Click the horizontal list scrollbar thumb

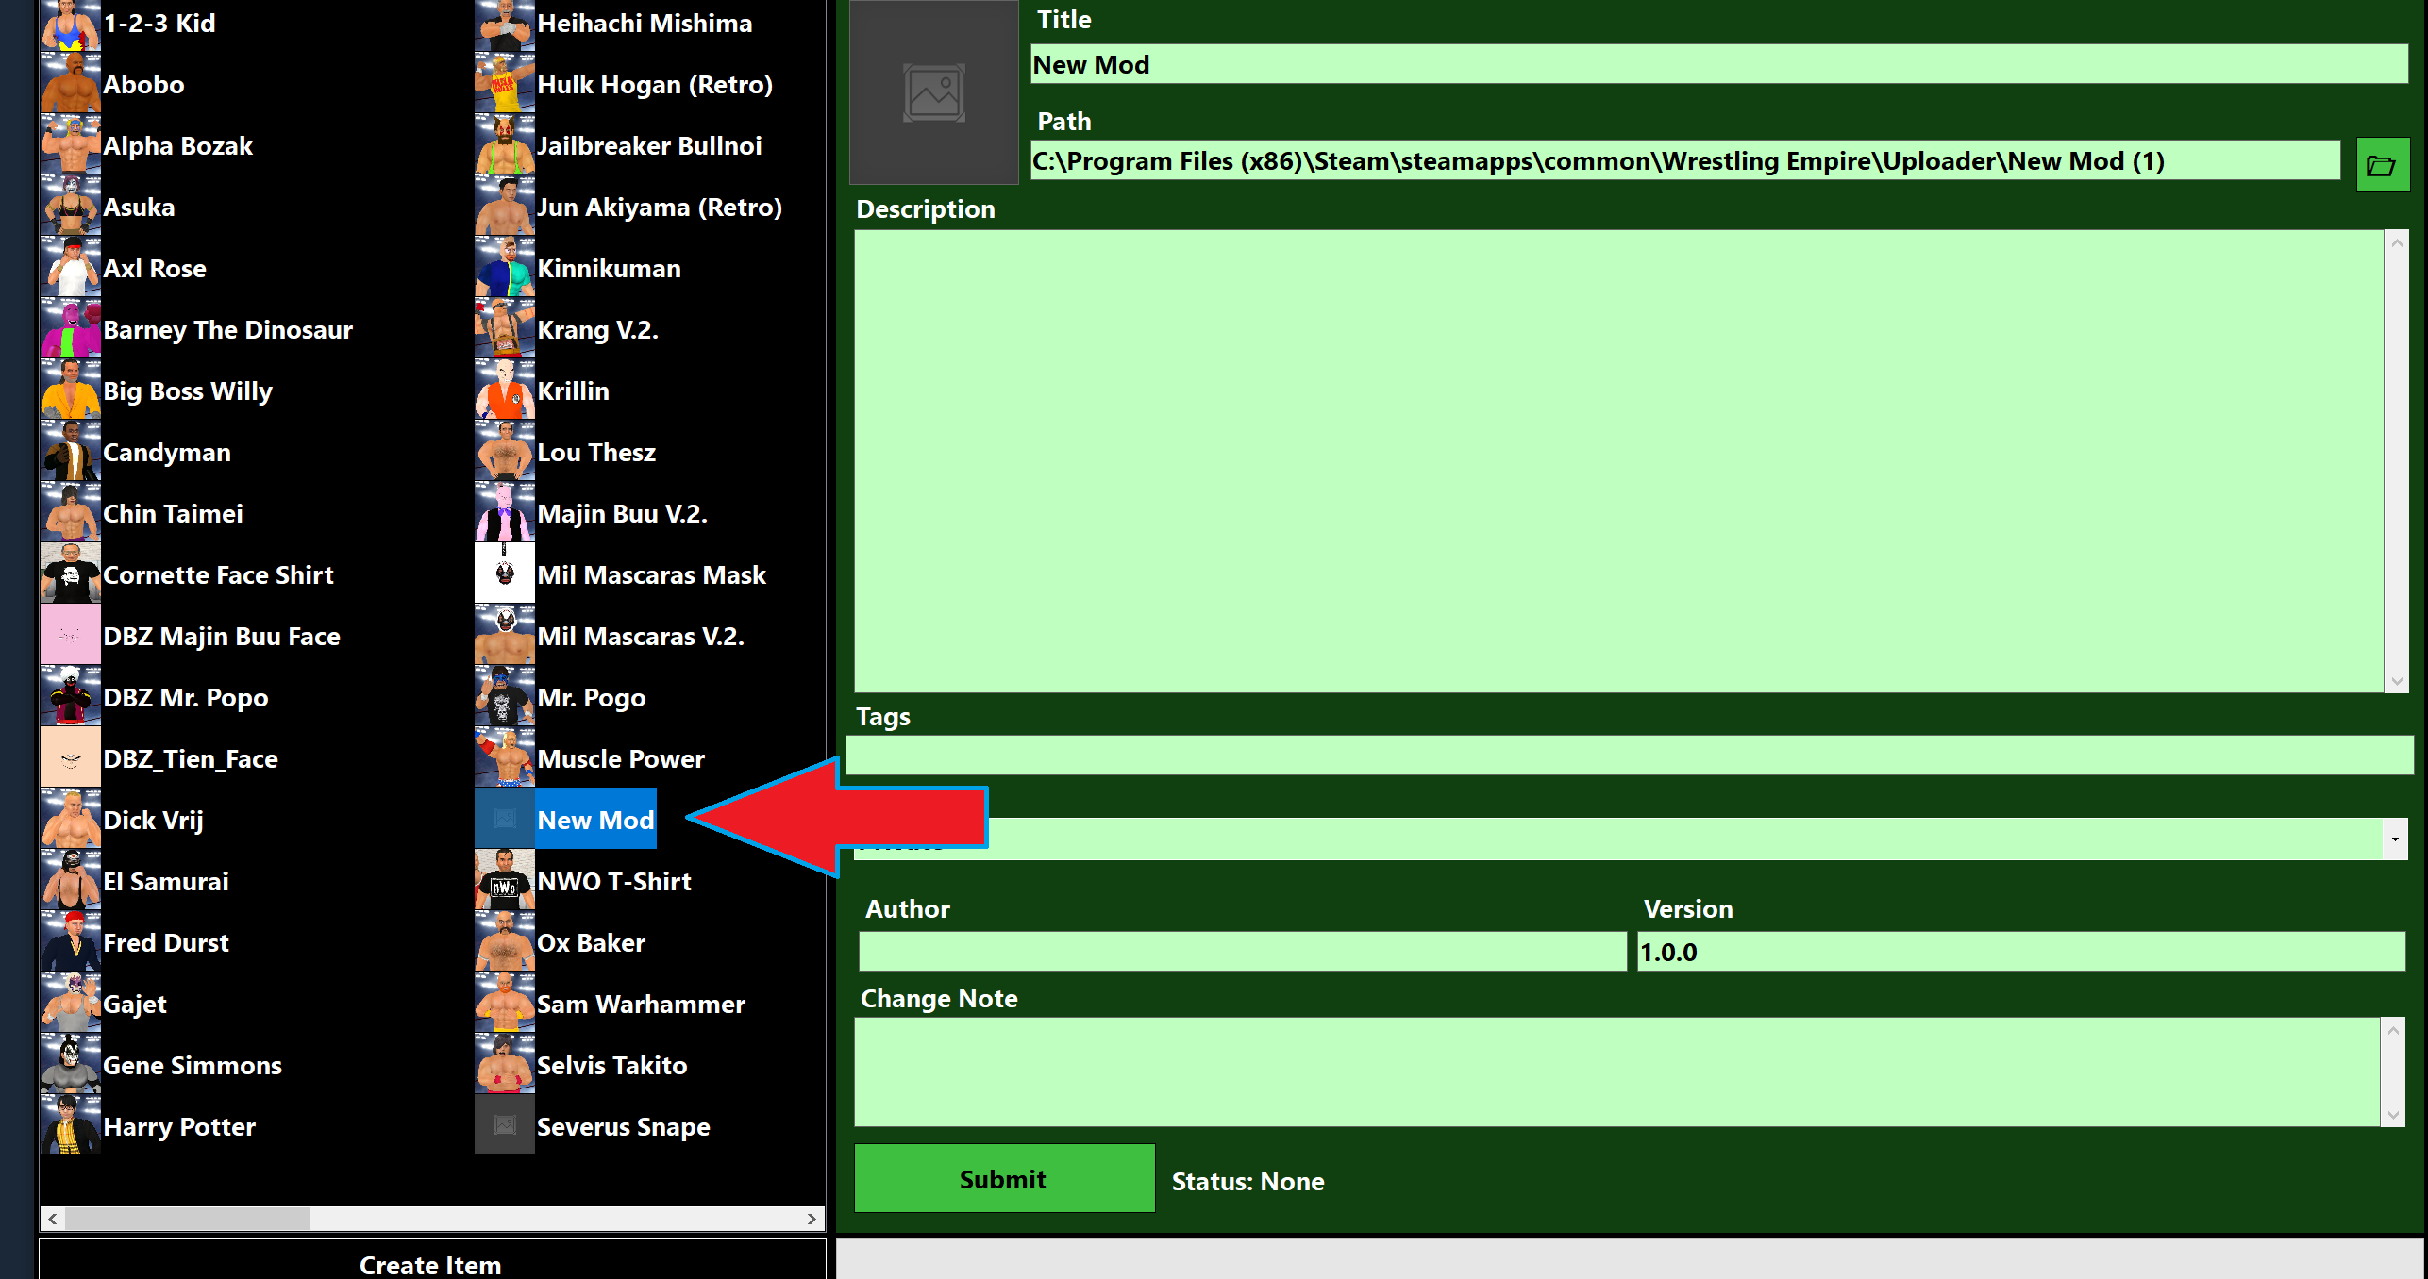[187, 1218]
